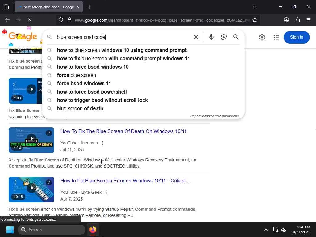Click the taskbar Search box
This screenshot has width=316, height=237.
coord(52,230)
